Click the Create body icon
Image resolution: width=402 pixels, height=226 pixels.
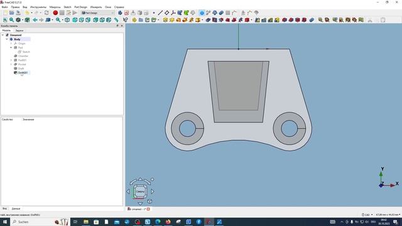coord(120,13)
